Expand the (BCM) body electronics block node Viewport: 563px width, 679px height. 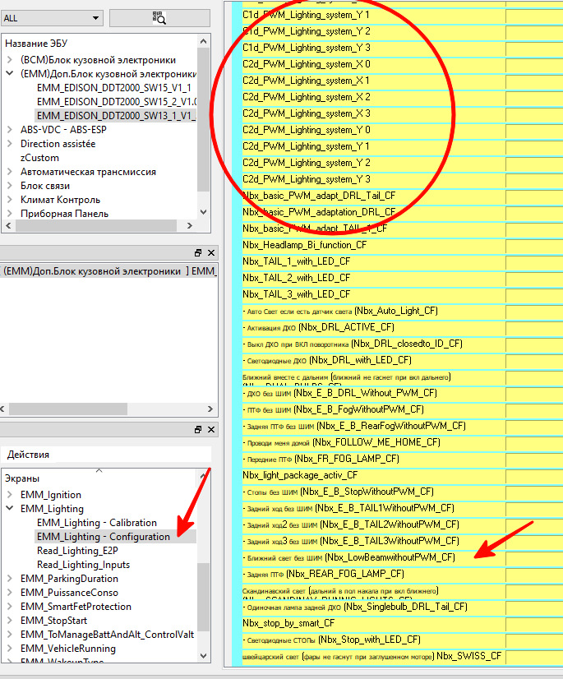(x=10, y=60)
